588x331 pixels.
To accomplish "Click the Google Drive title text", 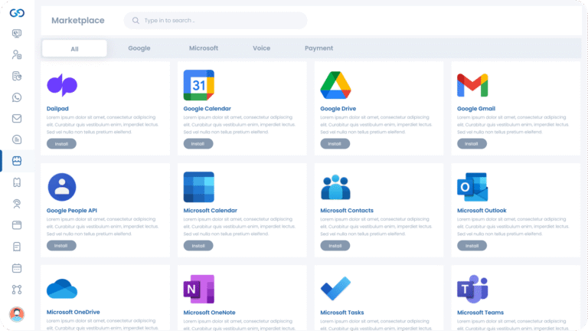I will [338, 109].
